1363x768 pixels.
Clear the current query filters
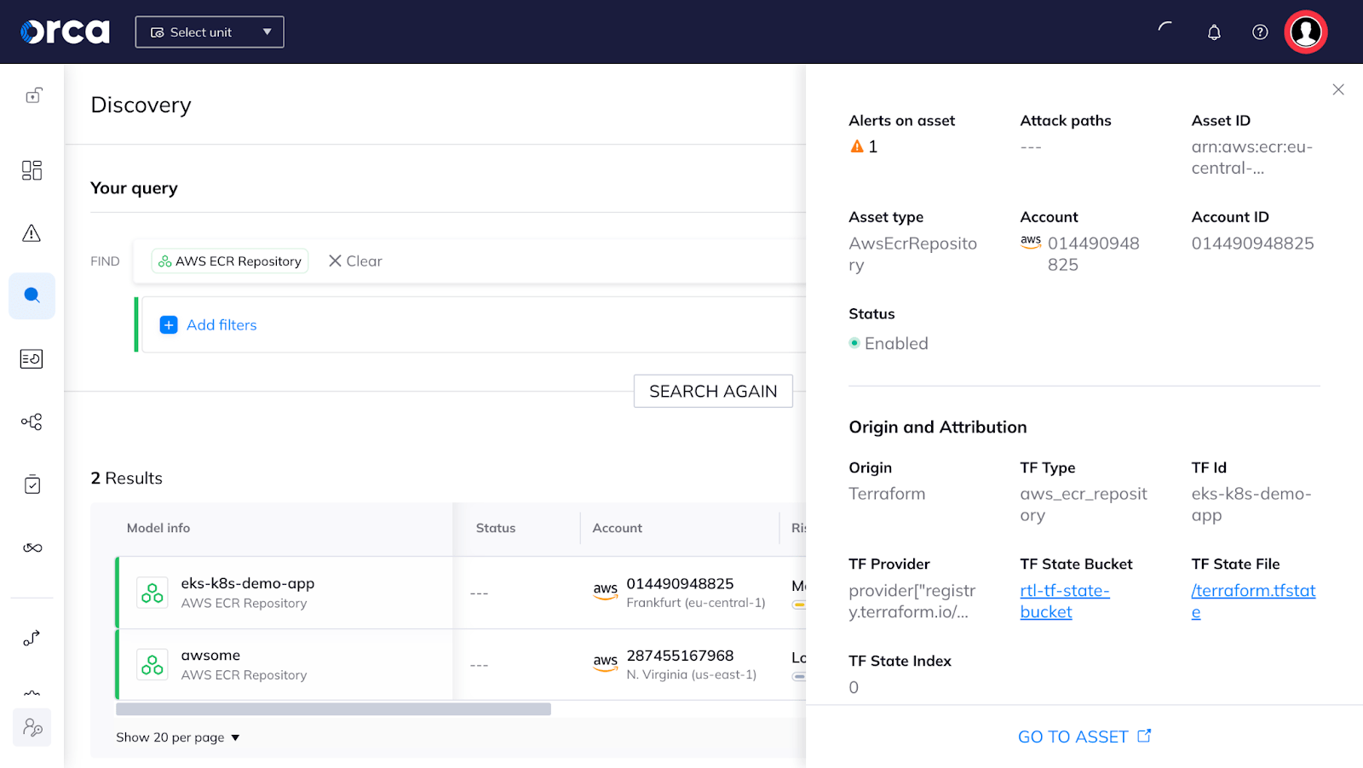coord(354,261)
